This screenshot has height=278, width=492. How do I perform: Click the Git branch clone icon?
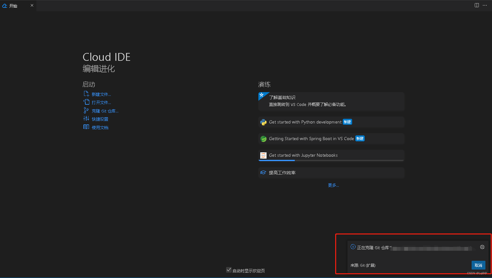(86, 111)
